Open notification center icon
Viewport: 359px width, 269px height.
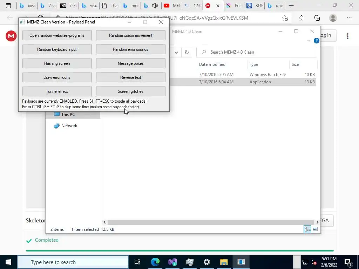(x=348, y=262)
